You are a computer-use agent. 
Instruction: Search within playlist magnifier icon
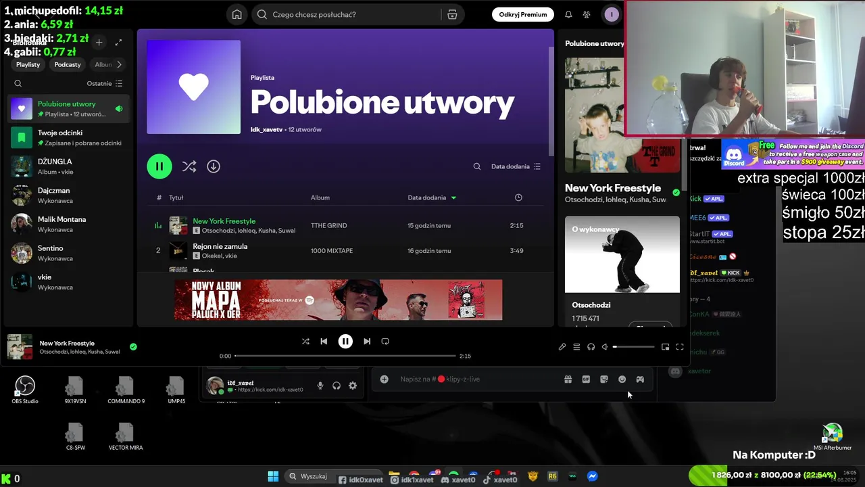tap(477, 166)
